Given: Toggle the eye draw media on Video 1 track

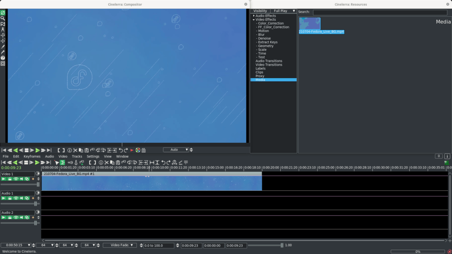Looking at the screenshot, I should [16, 179].
